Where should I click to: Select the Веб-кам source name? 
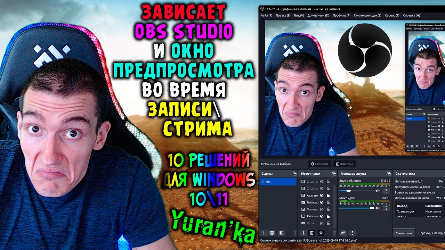[313, 202]
